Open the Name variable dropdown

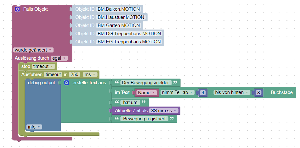pos(147,93)
